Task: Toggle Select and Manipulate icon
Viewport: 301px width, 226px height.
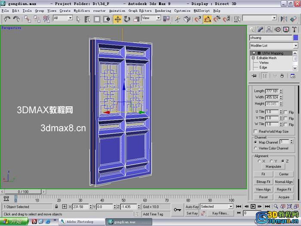Action: [x=178, y=19]
